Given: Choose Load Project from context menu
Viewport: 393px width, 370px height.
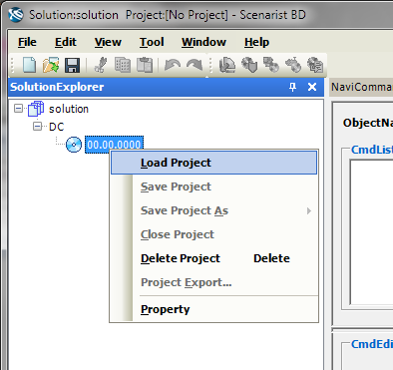Looking at the screenshot, I should pyautogui.click(x=214, y=163).
